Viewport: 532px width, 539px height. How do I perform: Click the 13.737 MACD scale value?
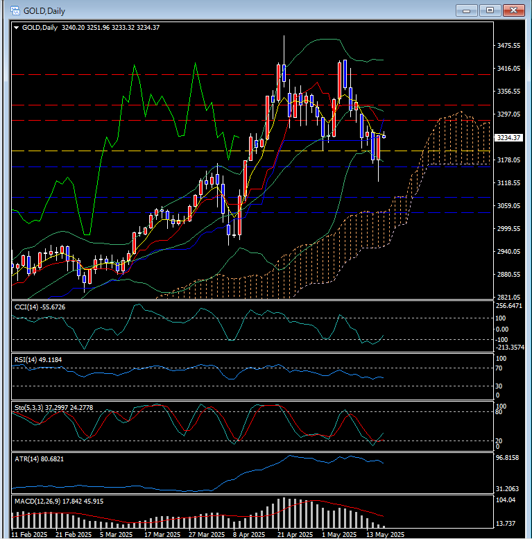[x=506, y=524]
